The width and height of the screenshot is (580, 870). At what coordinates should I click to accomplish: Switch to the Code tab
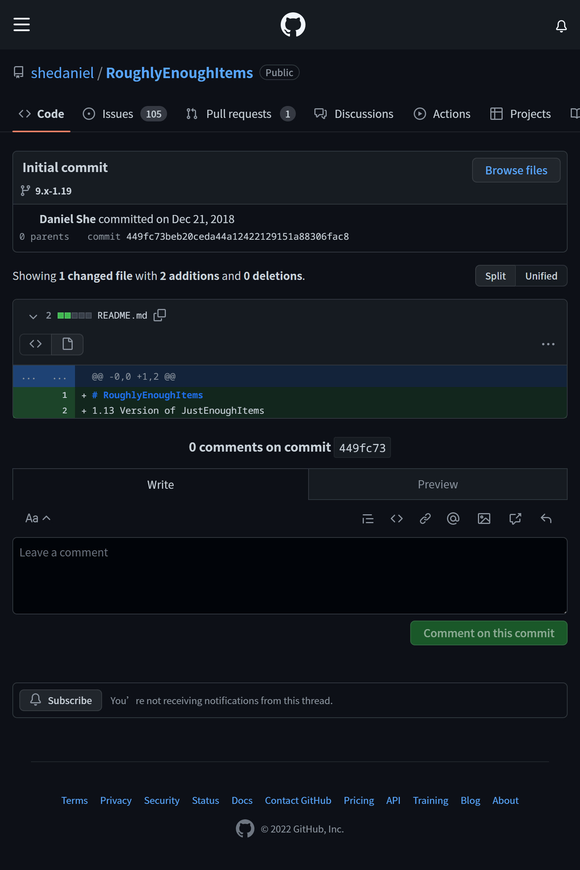click(41, 114)
